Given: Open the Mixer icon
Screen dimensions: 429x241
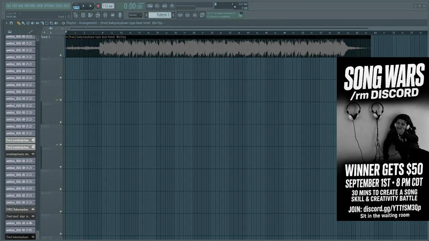Looking at the screenshot, I should [x=105, y=15].
